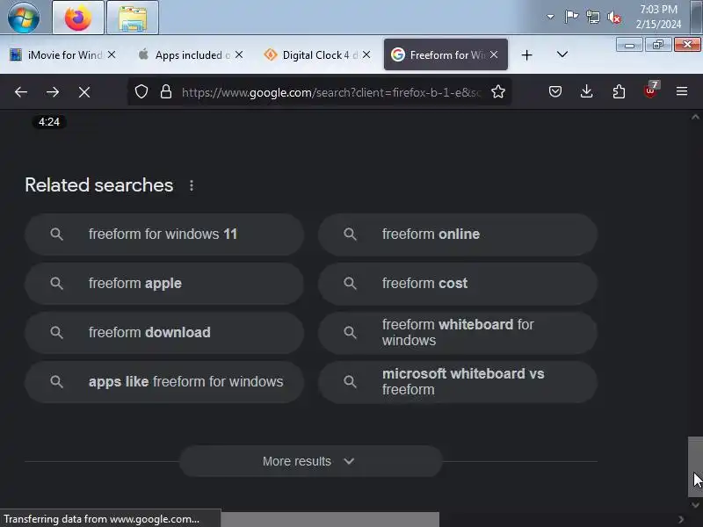The height and width of the screenshot is (527, 703).
Task: Click the muted volume tray icon
Action: coord(614,18)
